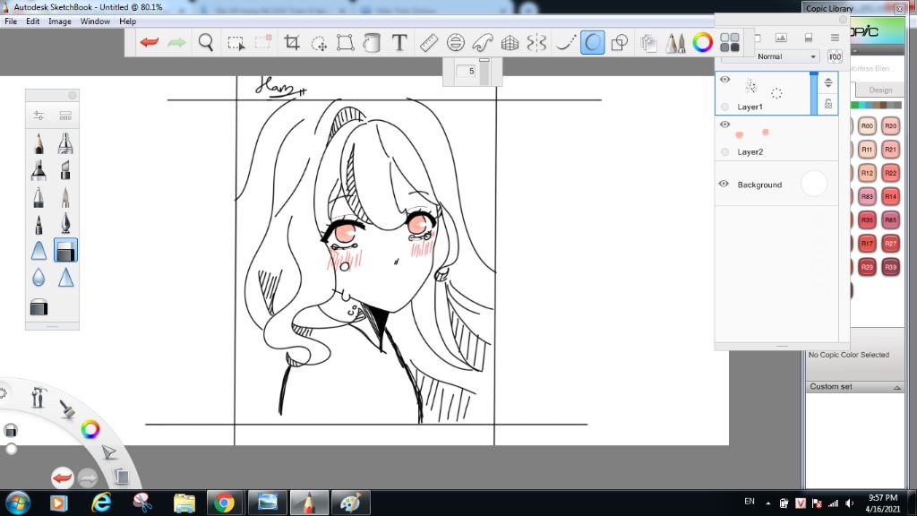
Task: Open the Window menu
Action: [95, 21]
